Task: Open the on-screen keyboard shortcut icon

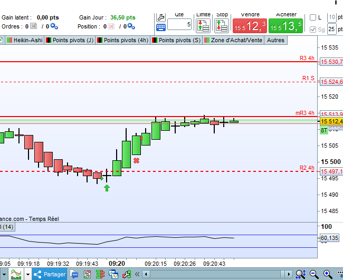Action: pyautogui.click(x=161, y=27)
